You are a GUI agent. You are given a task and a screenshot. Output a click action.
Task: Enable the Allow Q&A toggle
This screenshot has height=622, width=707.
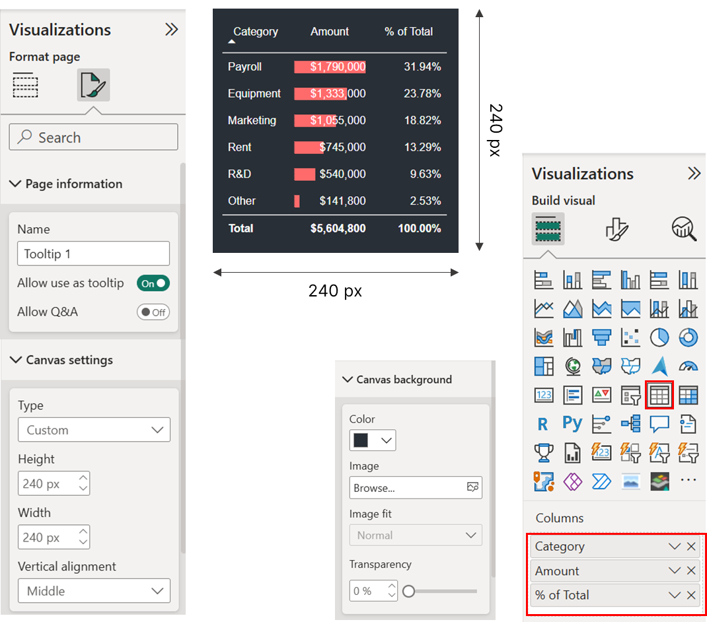click(153, 312)
